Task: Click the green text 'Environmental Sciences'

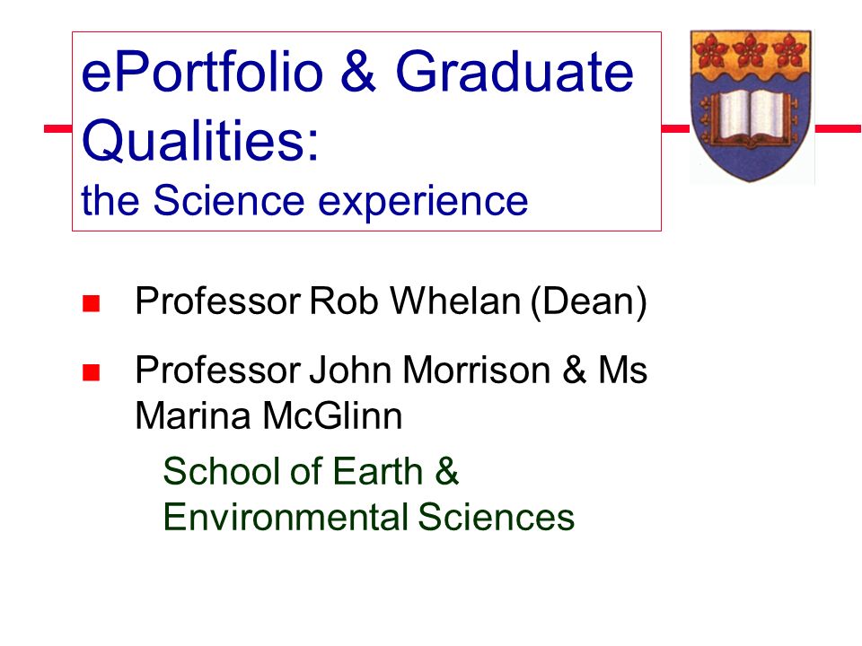Action: (x=369, y=517)
